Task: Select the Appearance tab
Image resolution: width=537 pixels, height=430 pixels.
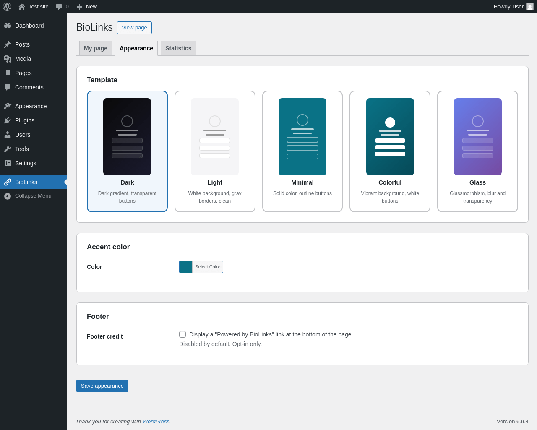Action: tap(136, 48)
